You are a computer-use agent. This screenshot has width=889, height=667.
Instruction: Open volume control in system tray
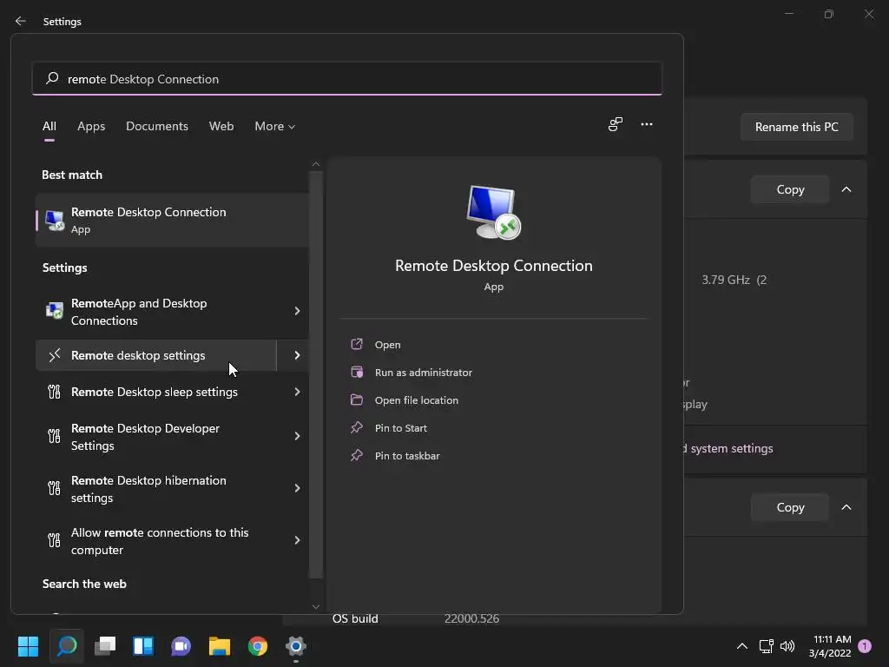787,646
